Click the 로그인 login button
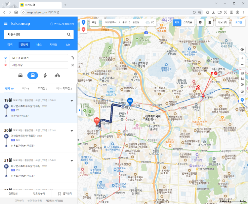 238,22
